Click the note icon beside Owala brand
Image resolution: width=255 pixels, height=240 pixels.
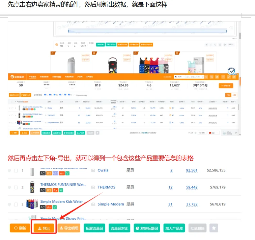coord(93,170)
